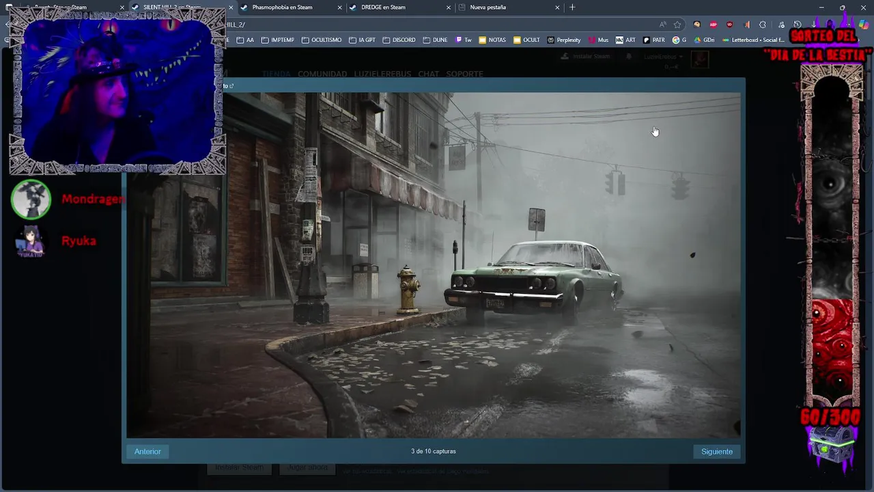Close the SILENT HILL 2 tab
The height and width of the screenshot is (492, 874).
click(231, 8)
